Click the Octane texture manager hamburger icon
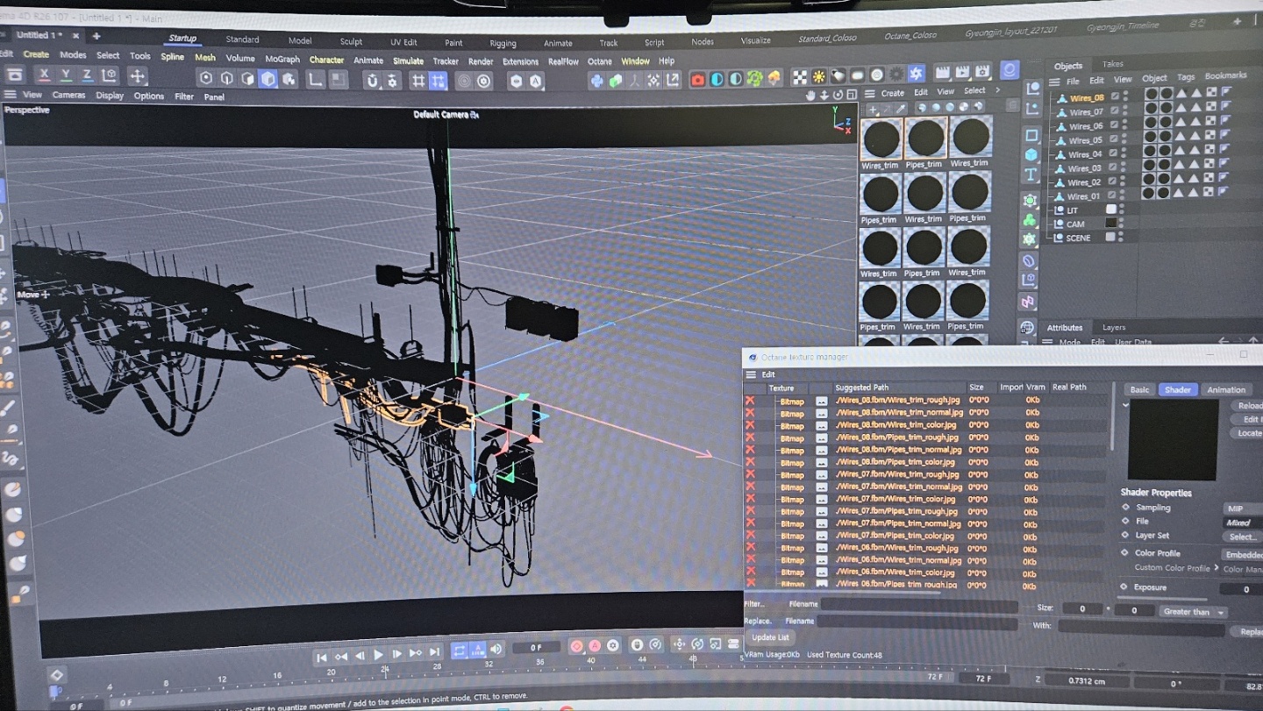Screen dimensions: 1263x711 point(750,374)
